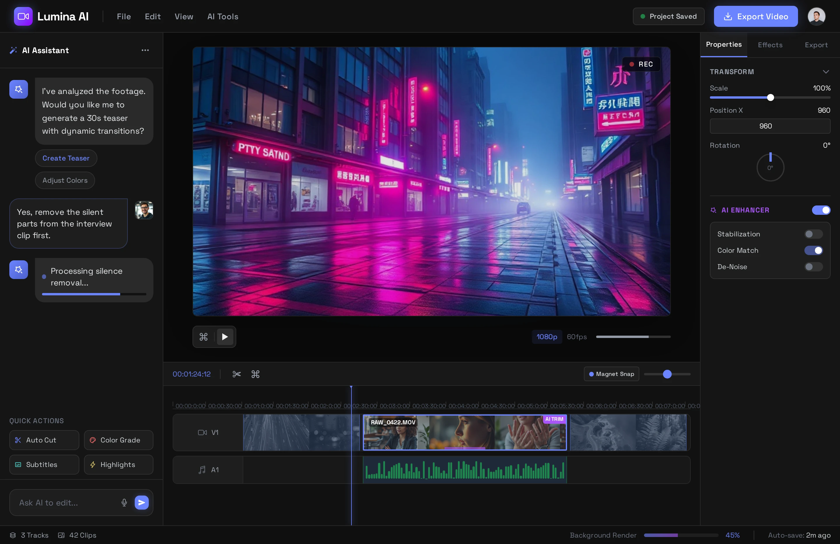Enable the Stabilization toggle

(813, 234)
